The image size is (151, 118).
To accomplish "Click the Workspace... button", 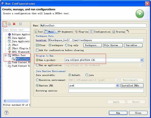I will [x=93, y=45].
